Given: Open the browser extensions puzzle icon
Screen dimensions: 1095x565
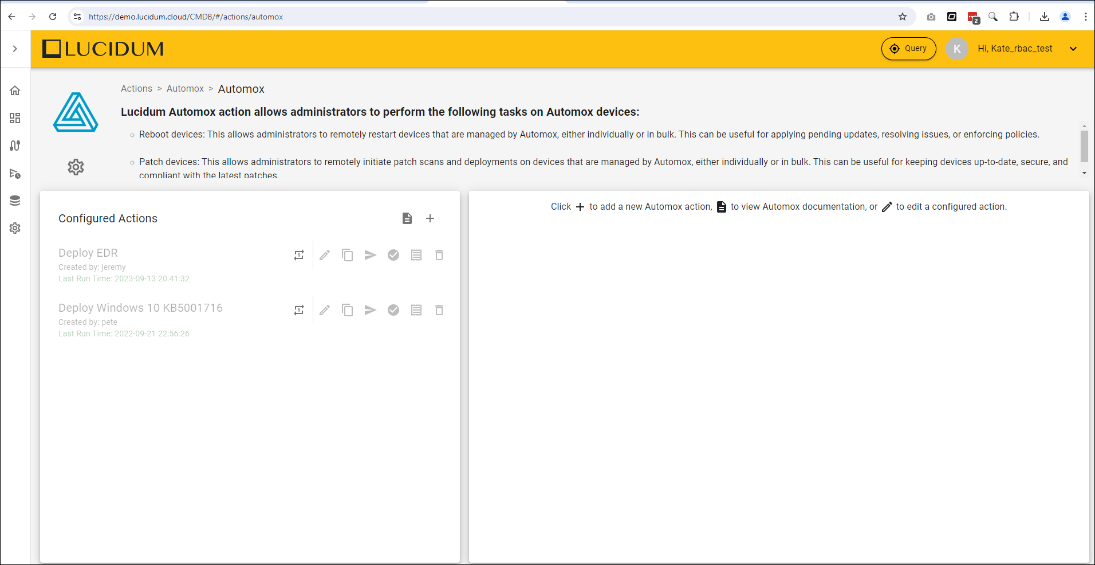Looking at the screenshot, I should pyautogui.click(x=1014, y=17).
